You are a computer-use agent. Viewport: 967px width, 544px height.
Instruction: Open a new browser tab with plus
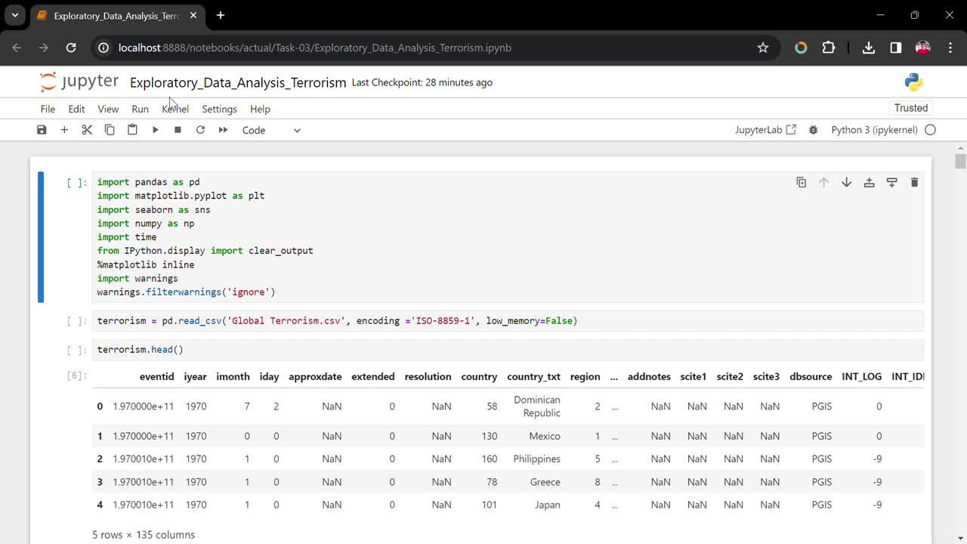220,15
